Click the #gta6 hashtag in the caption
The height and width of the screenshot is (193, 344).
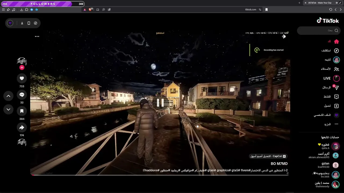tap(212, 170)
